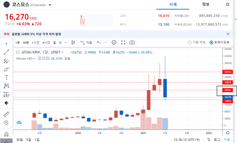Expand the UPBIT legend dropdown chevron
Viewport: 237px width, 143px height.
point(63,52)
